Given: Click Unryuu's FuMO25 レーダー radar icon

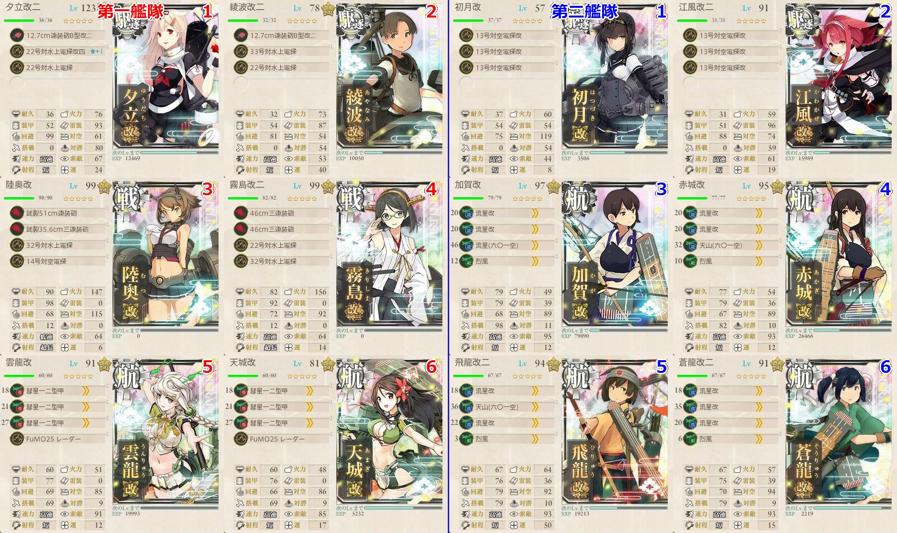Looking at the screenshot, I should pos(17,439).
